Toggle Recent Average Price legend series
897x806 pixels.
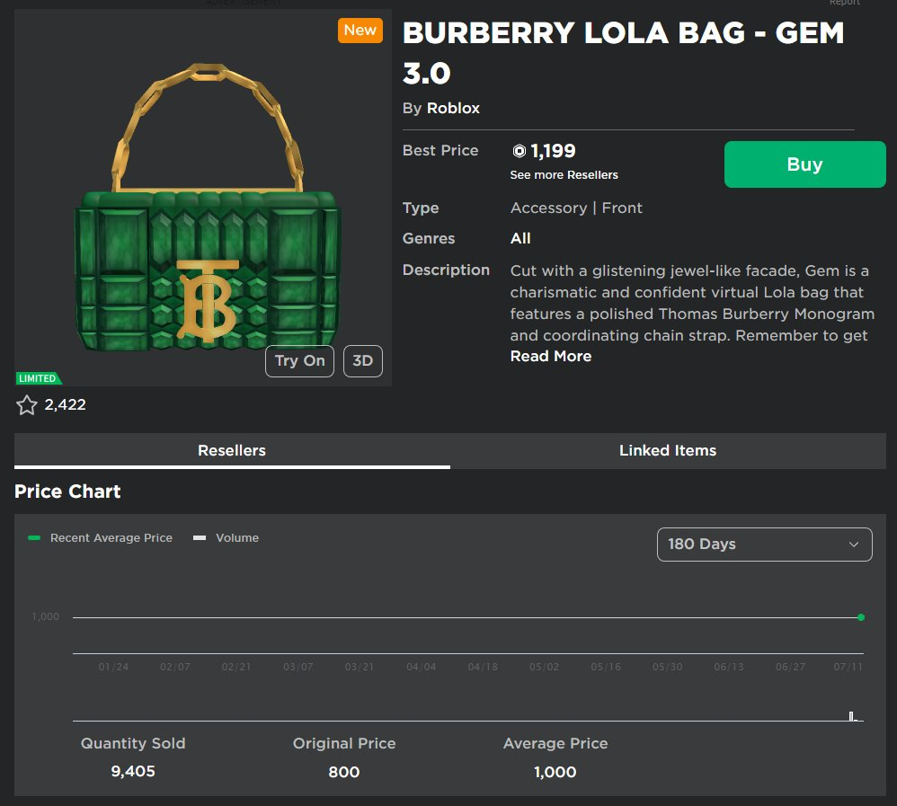(100, 537)
